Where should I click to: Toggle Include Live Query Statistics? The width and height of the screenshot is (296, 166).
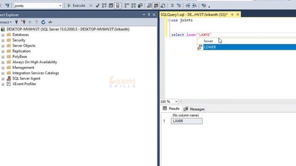[x=134, y=6]
